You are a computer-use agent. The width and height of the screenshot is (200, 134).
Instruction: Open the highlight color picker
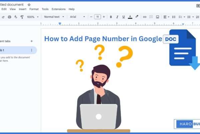[137, 17]
